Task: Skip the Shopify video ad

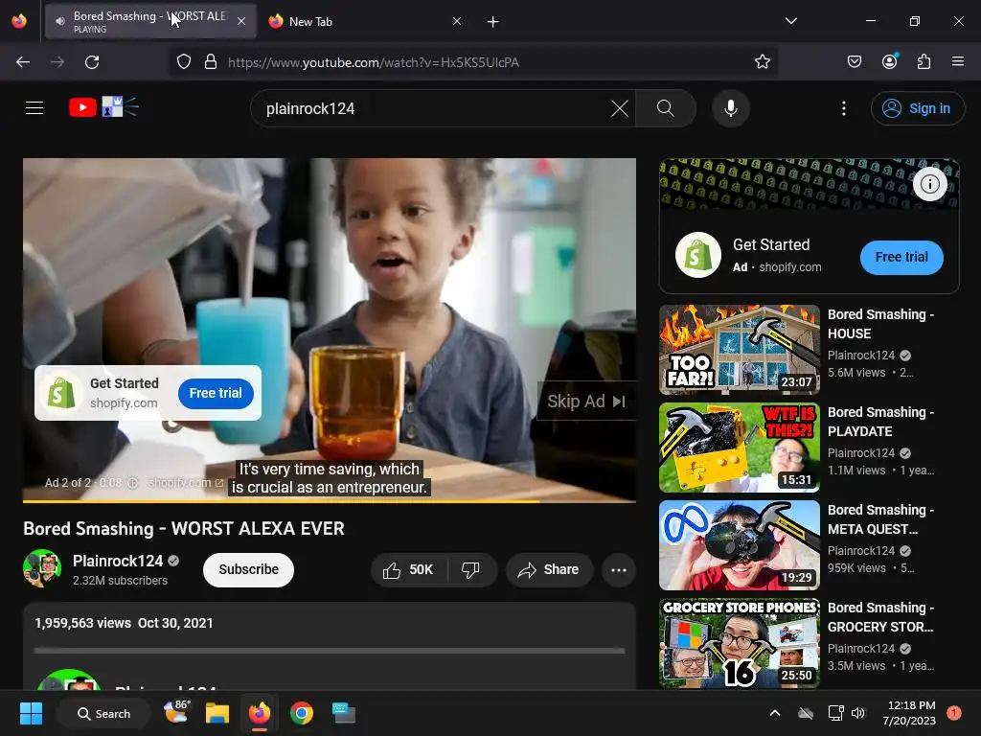Action: click(x=586, y=402)
